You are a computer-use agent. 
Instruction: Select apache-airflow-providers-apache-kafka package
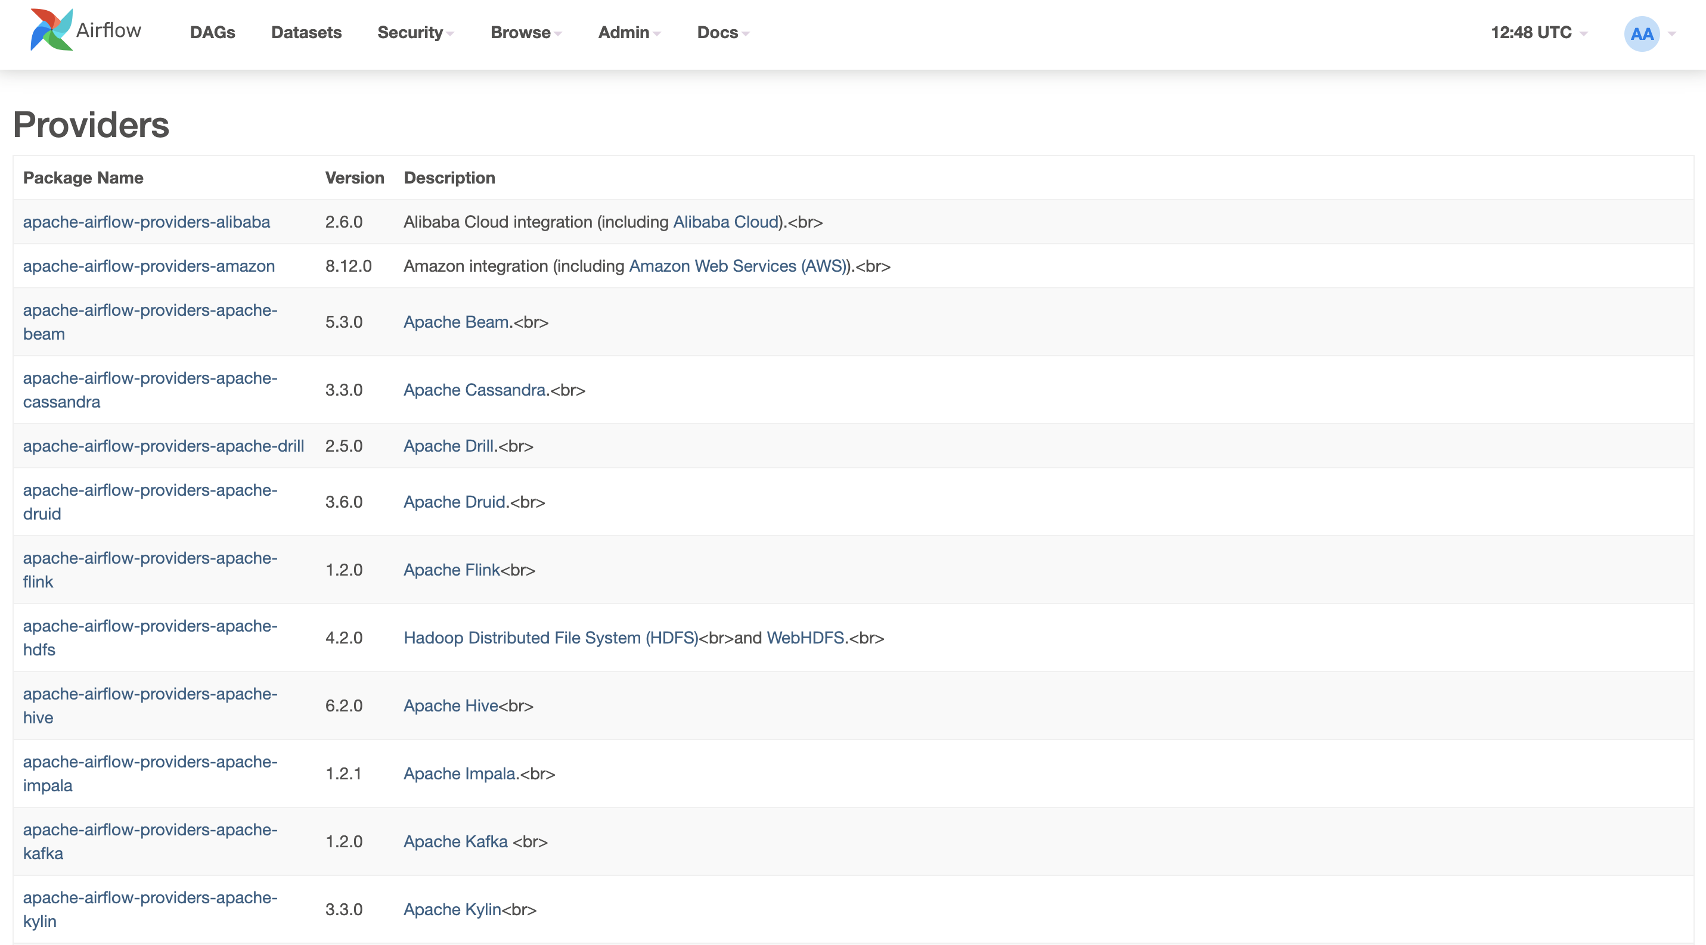150,841
